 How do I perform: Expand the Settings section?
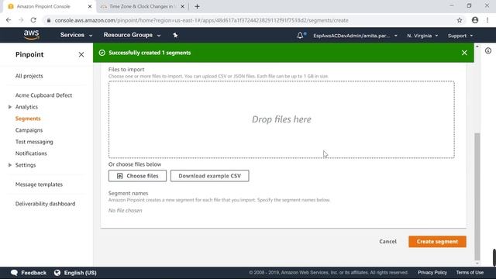click(x=10, y=165)
